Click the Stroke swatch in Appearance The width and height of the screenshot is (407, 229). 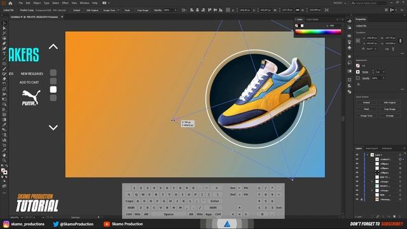tap(358, 72)
